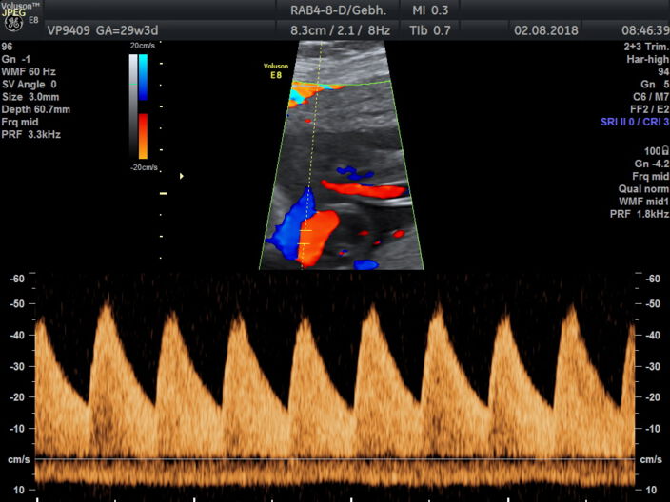Click the yellow depth marker on scale
This screenshot has width=670, height=502.
(x=164, y=194)
